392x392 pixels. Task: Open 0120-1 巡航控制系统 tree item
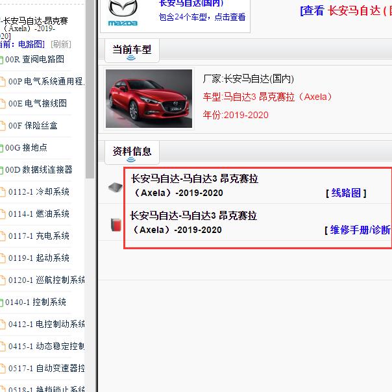47,280
